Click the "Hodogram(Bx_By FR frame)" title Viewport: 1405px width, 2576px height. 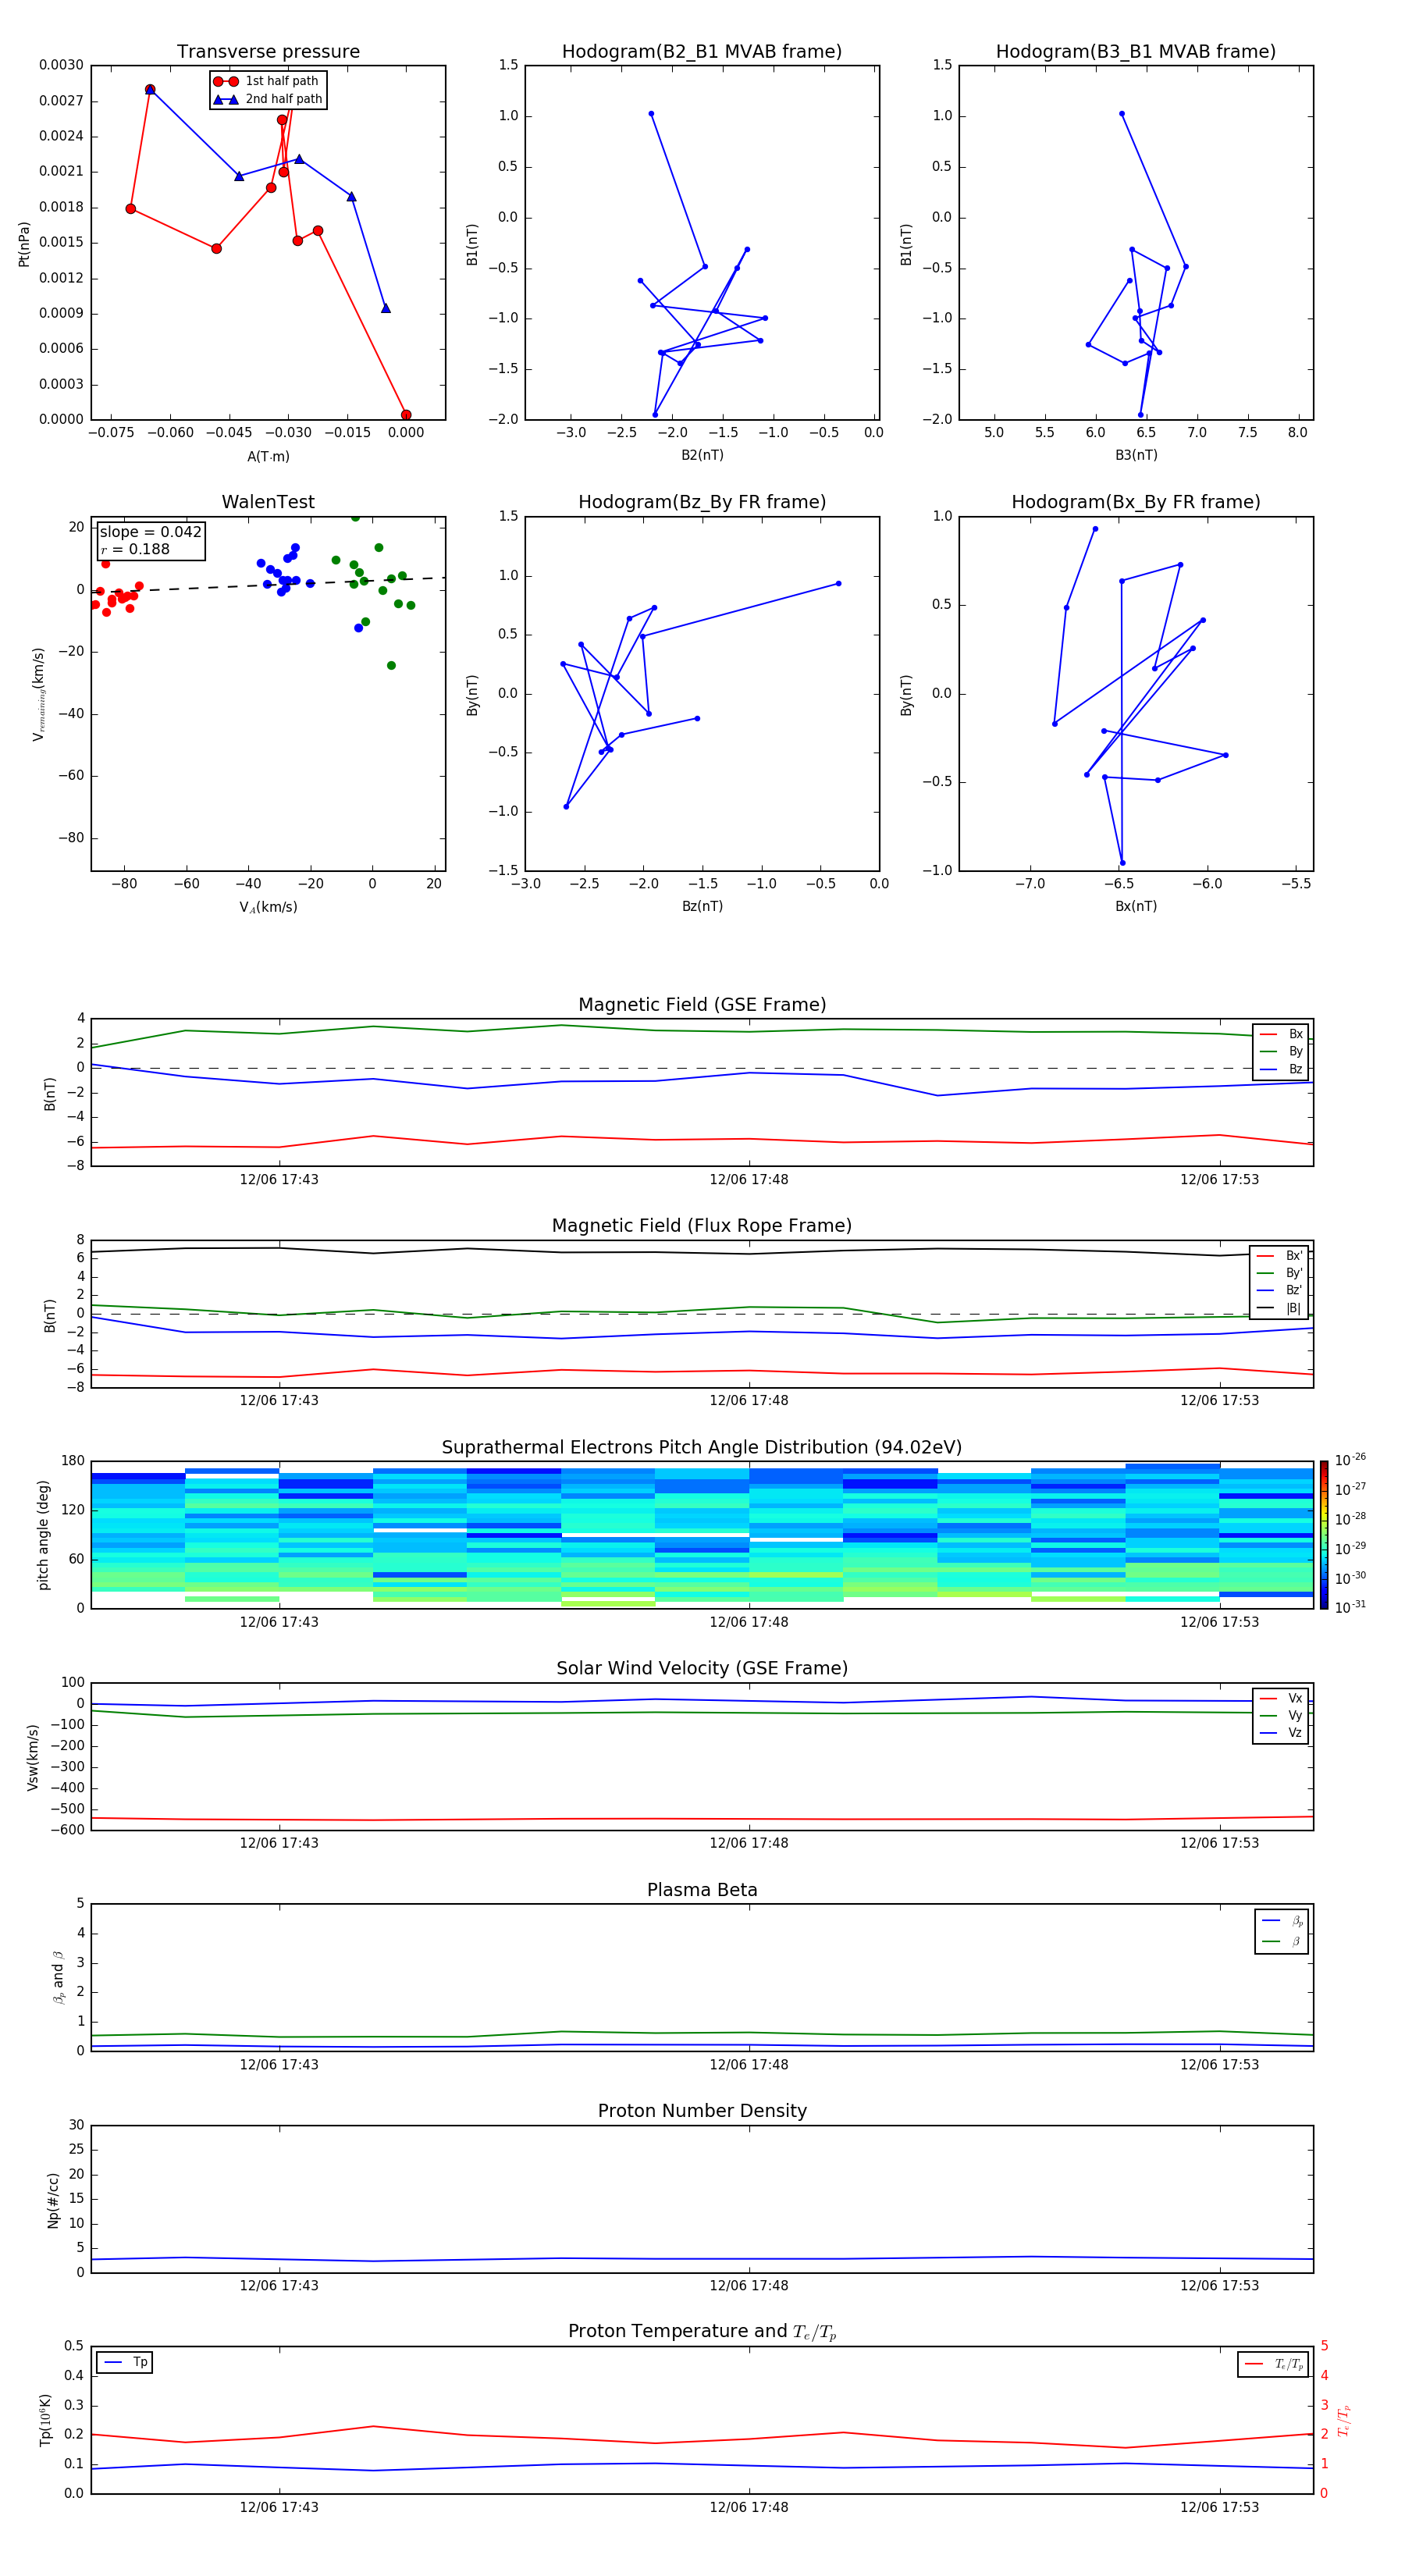pyautogui.click(x=1136, y=502)
